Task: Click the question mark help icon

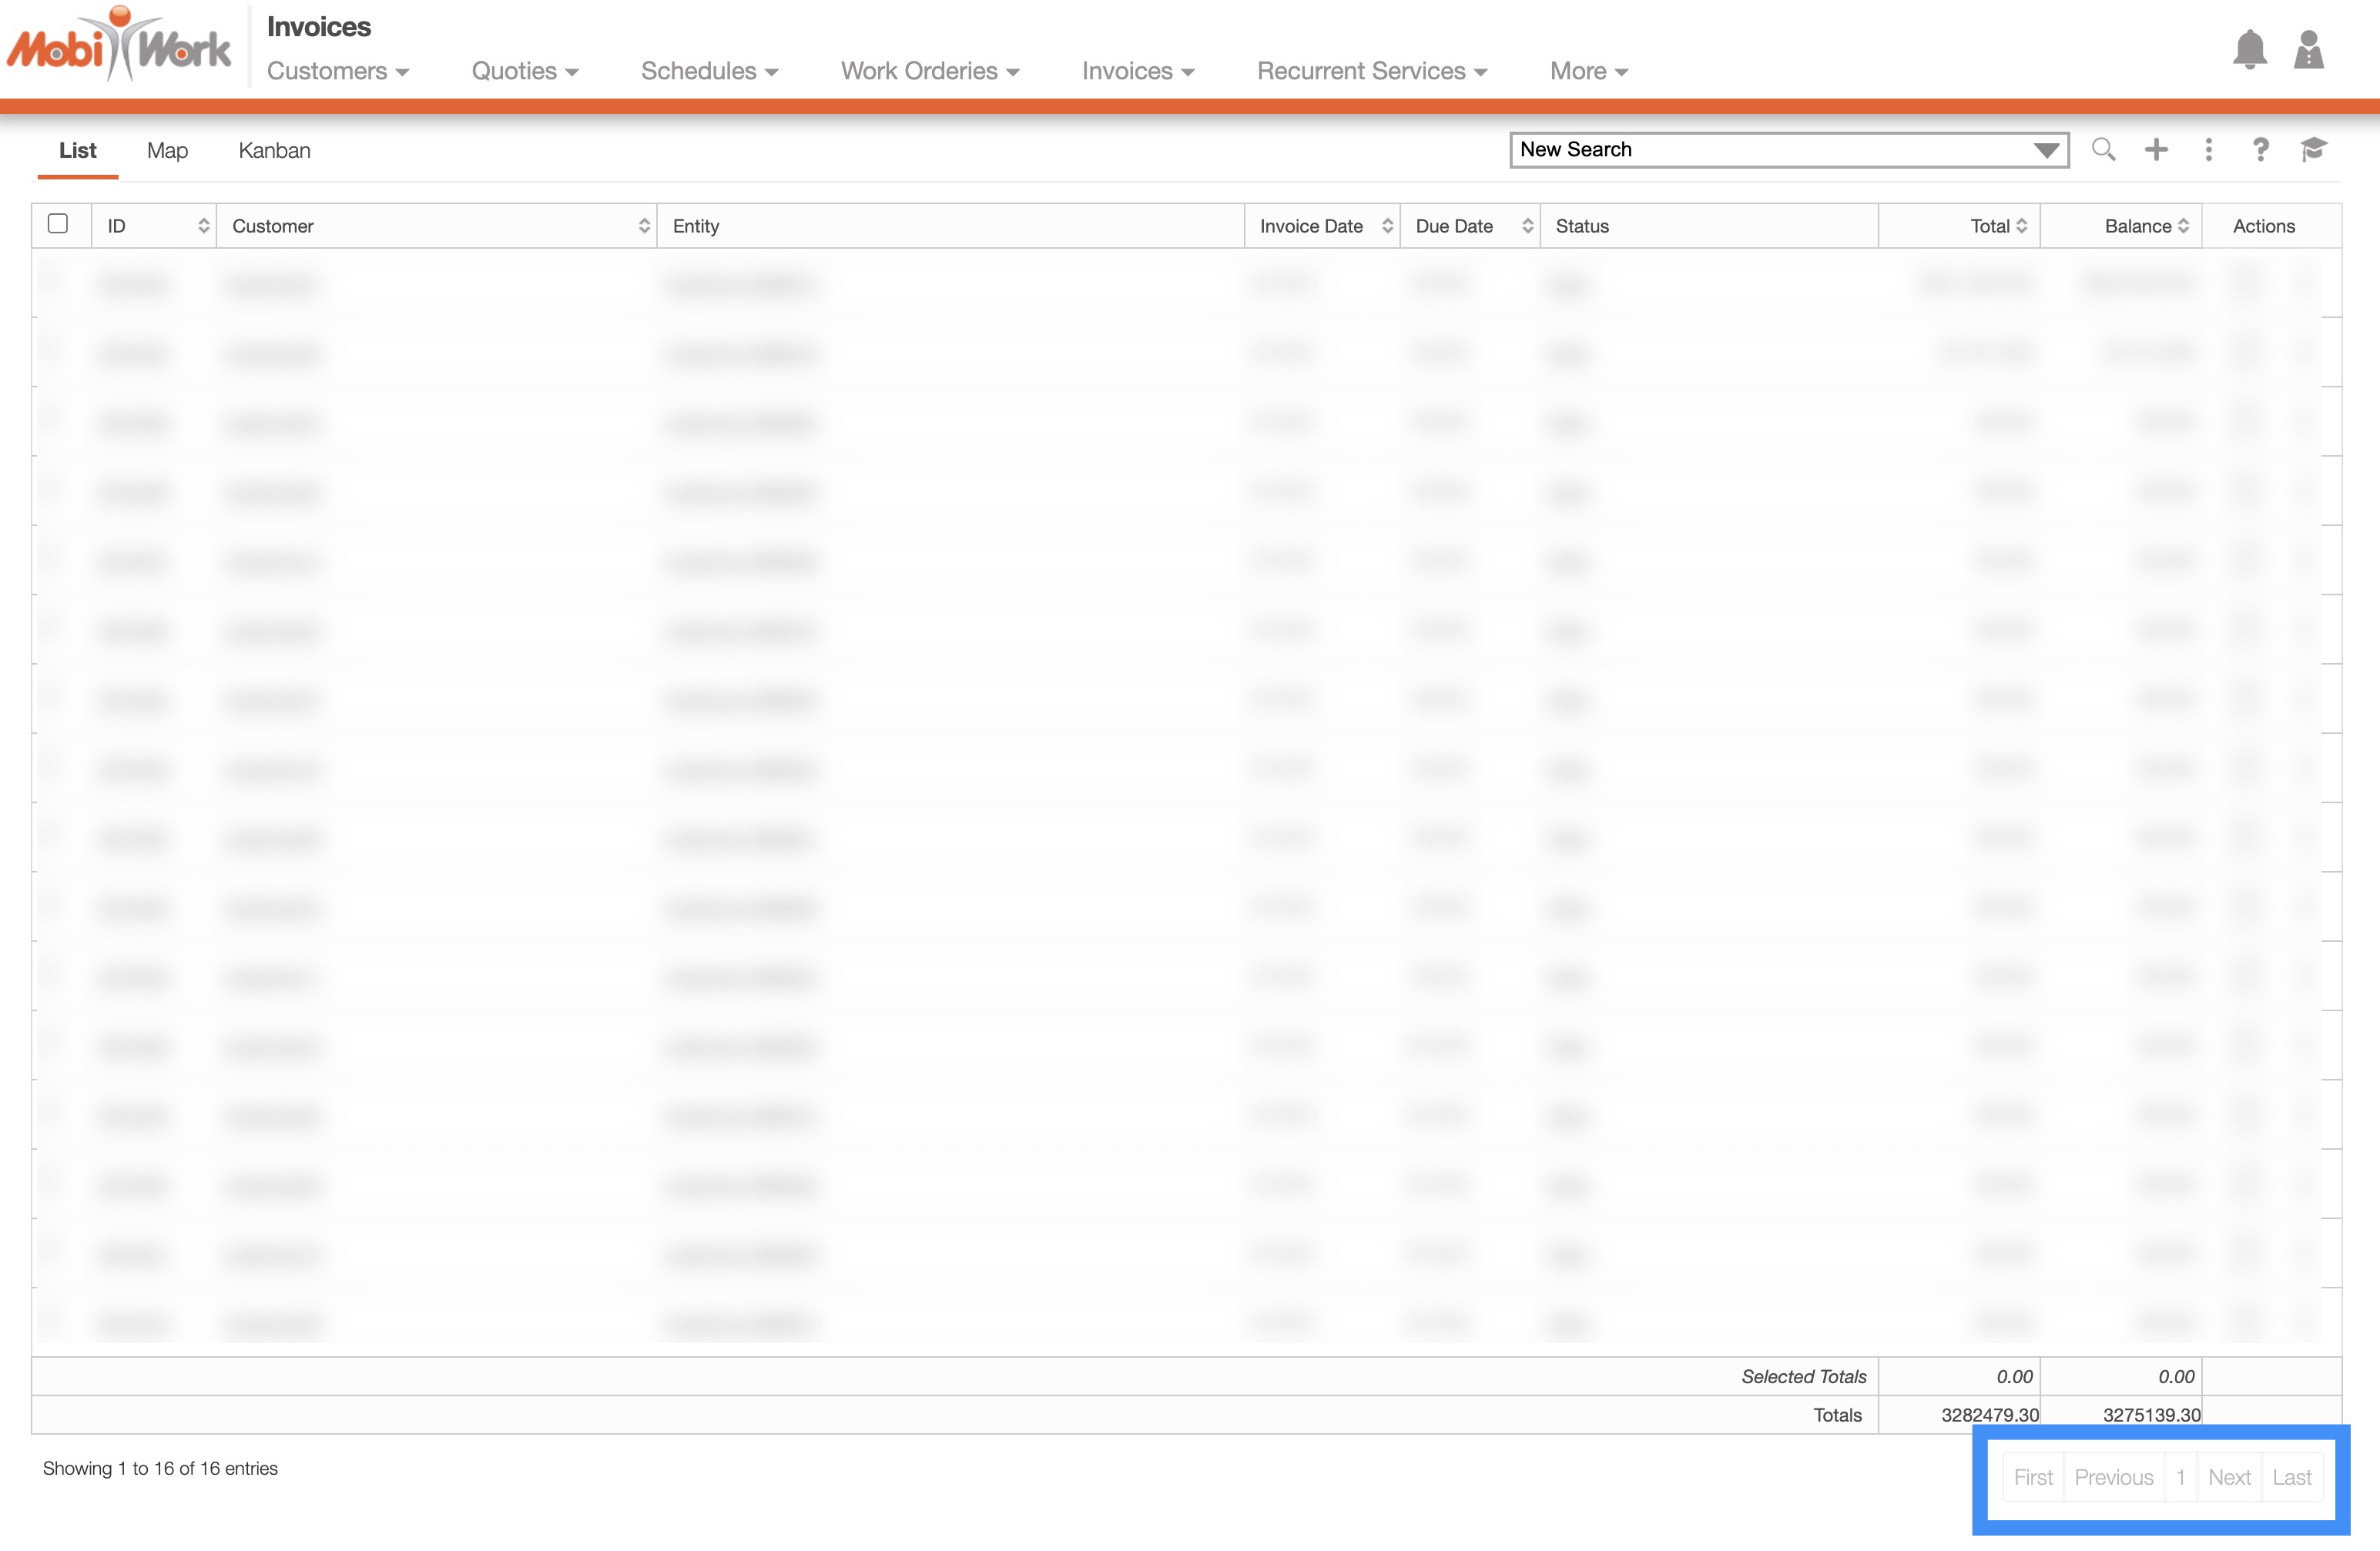Action: pyautogui.click(x=2260, y=150)
